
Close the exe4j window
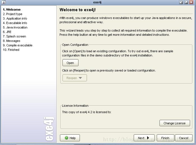click(x=191, y=2)
